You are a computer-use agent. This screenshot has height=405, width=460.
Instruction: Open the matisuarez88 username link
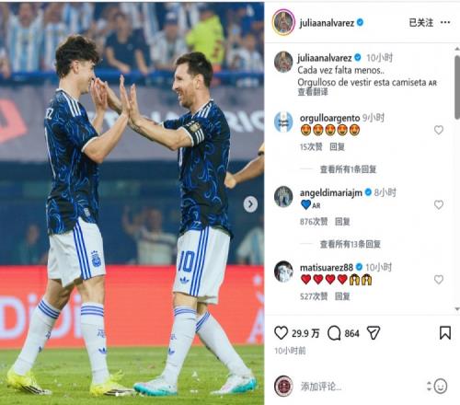pos(327,268)
